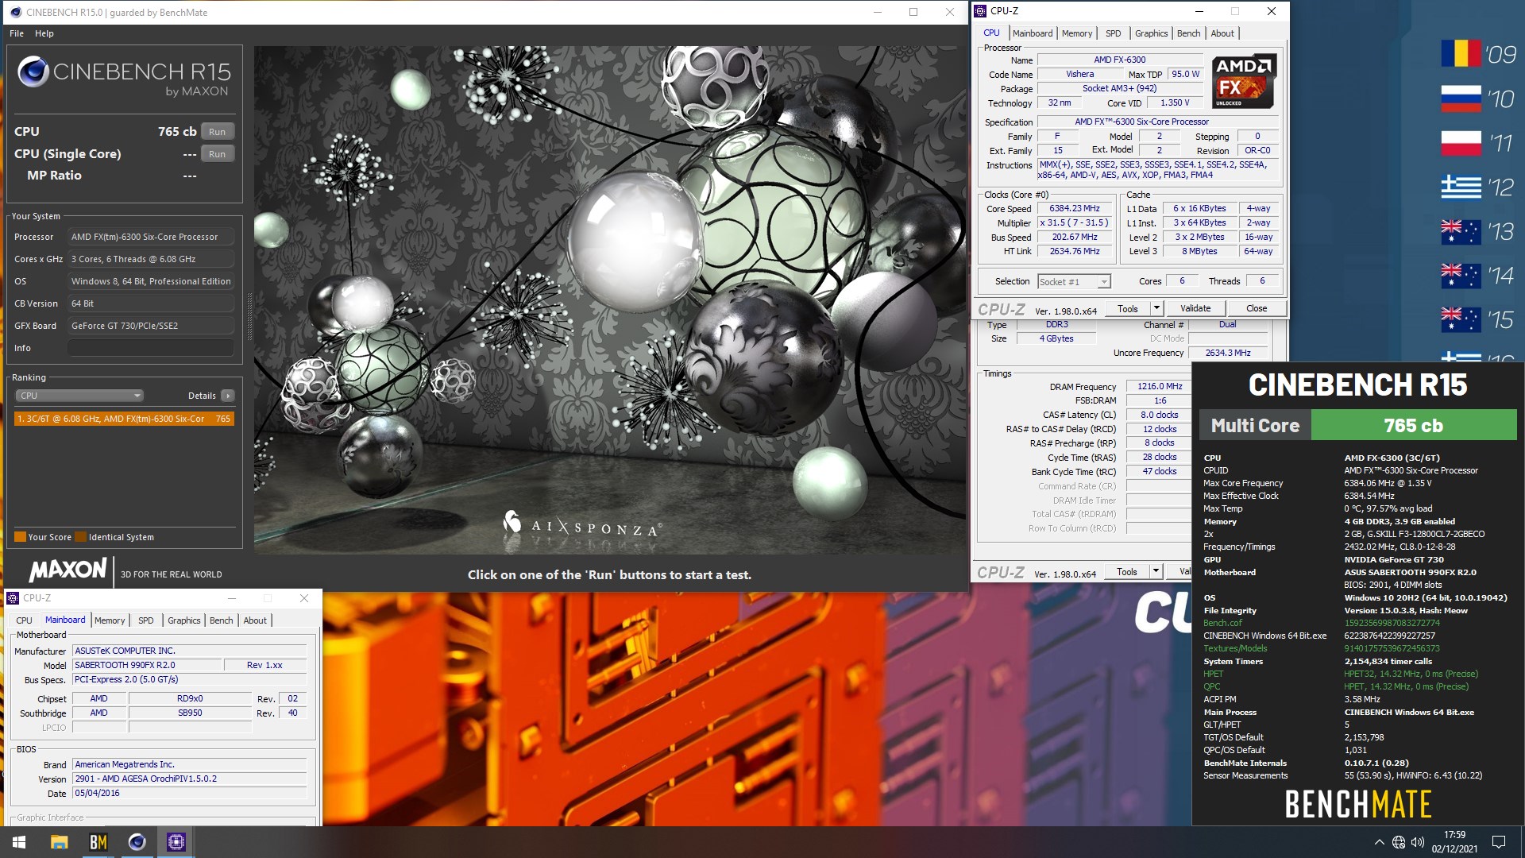This screenshot has width=1525, height=858.
Task: Select SPD tab in bottom-left CPU-Z window
Action: coord(146,620)
